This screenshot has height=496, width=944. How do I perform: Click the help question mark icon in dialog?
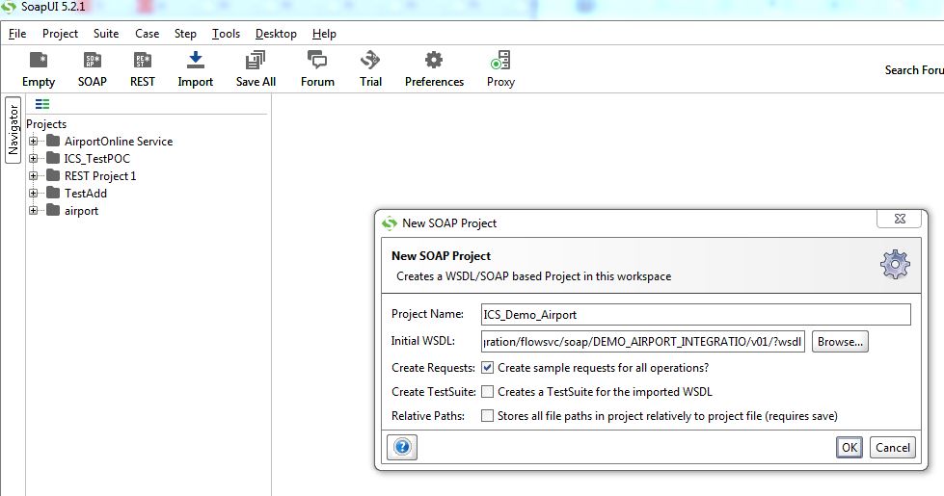pyautogui.click(x=402, y=447)
